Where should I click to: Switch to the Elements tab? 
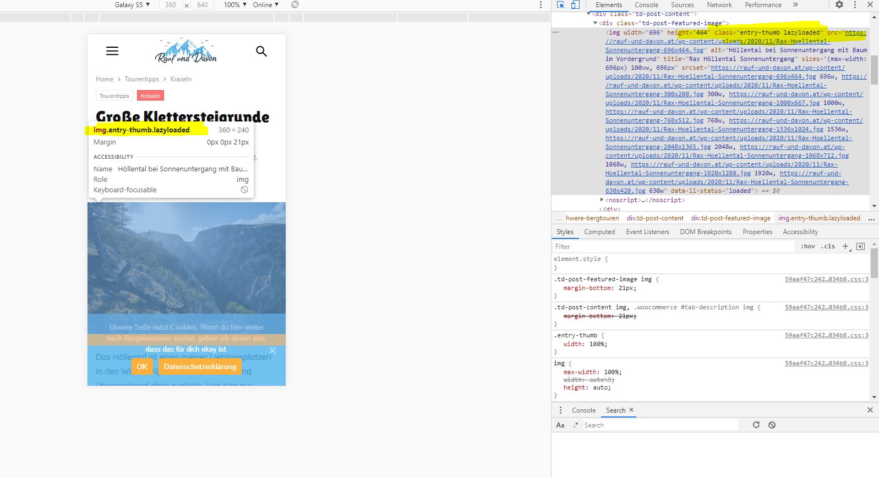click(609, 4)
